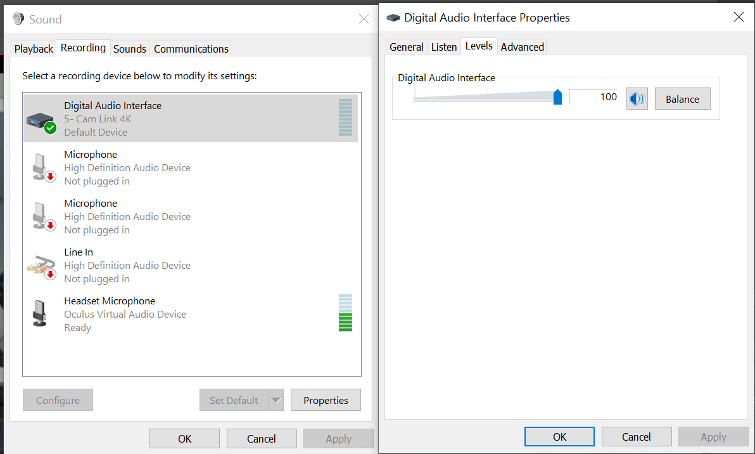Click the Line In cable icon
755x454 pixels.
41,266
